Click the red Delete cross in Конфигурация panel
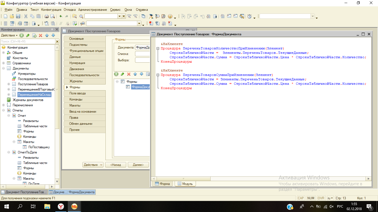Screen dimensions: 378x212 (x=40, y=35)
